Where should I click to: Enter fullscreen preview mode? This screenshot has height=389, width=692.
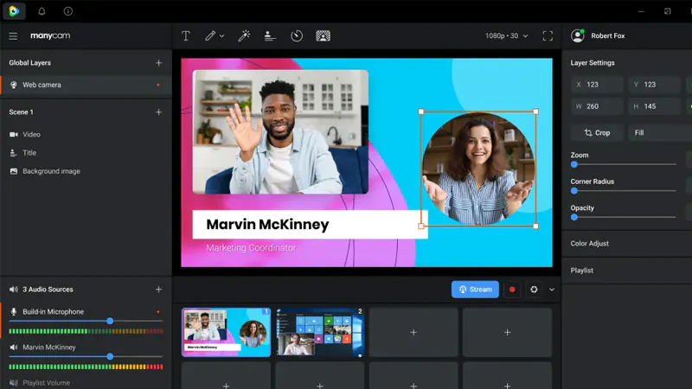point(548,35)
